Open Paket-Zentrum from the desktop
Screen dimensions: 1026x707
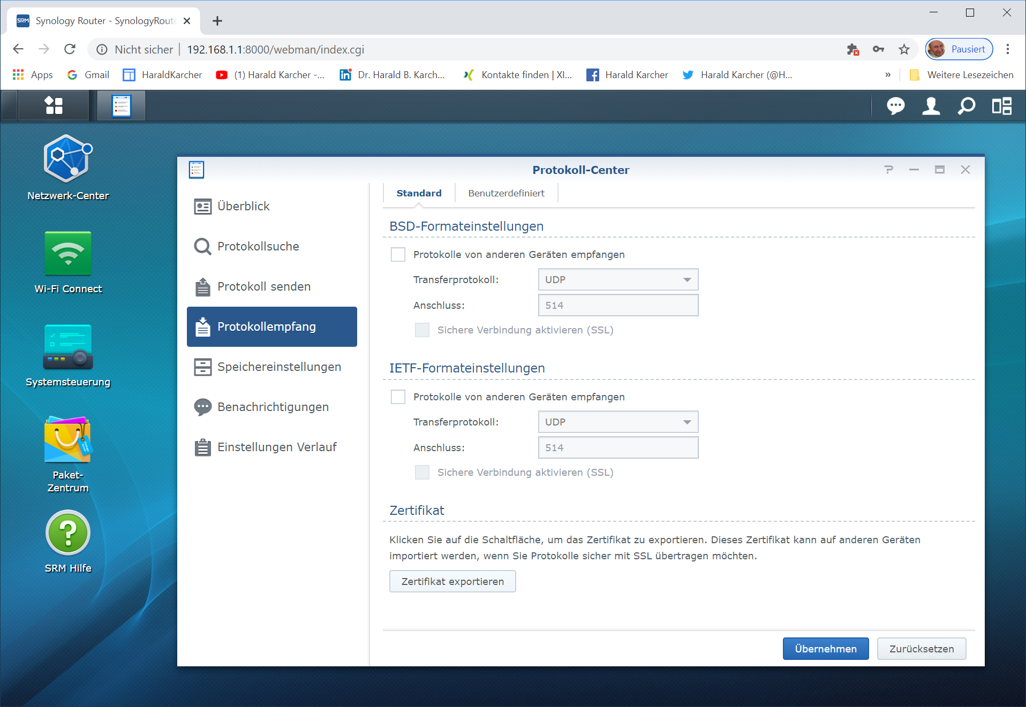68,440
